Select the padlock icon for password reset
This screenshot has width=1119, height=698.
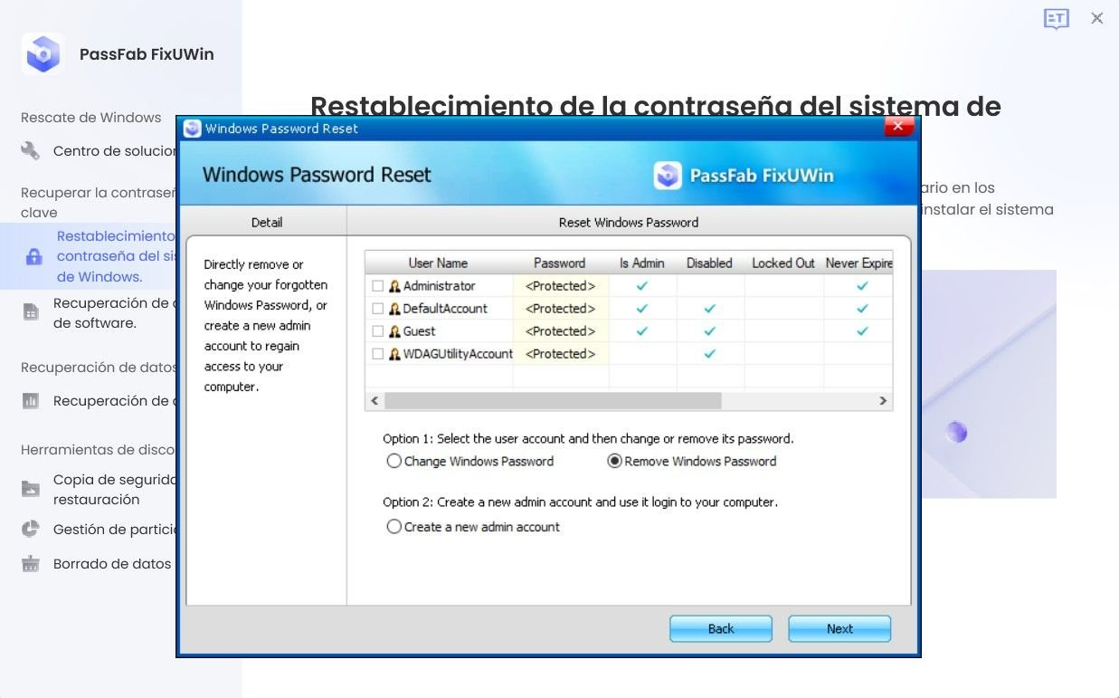click(31, 256)
